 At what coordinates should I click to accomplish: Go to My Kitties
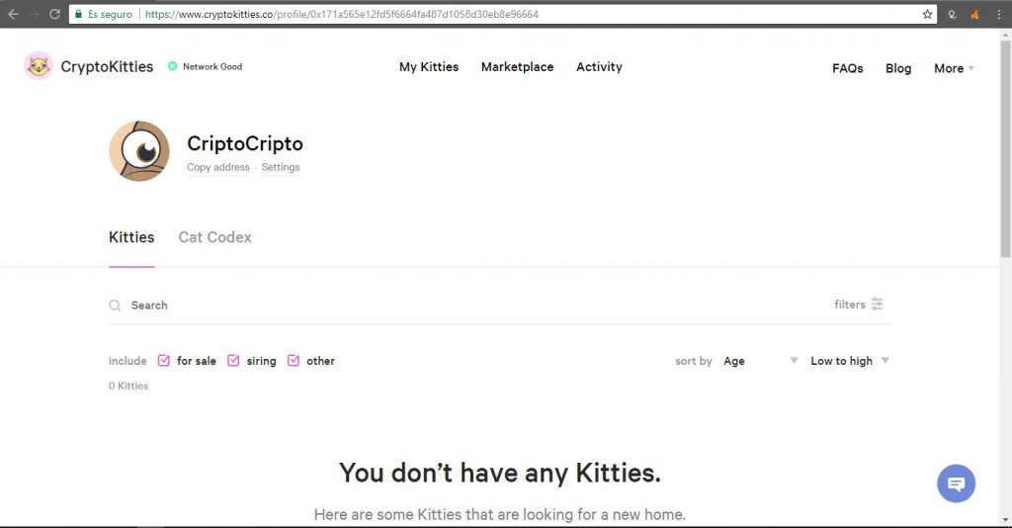pos(429,67)
